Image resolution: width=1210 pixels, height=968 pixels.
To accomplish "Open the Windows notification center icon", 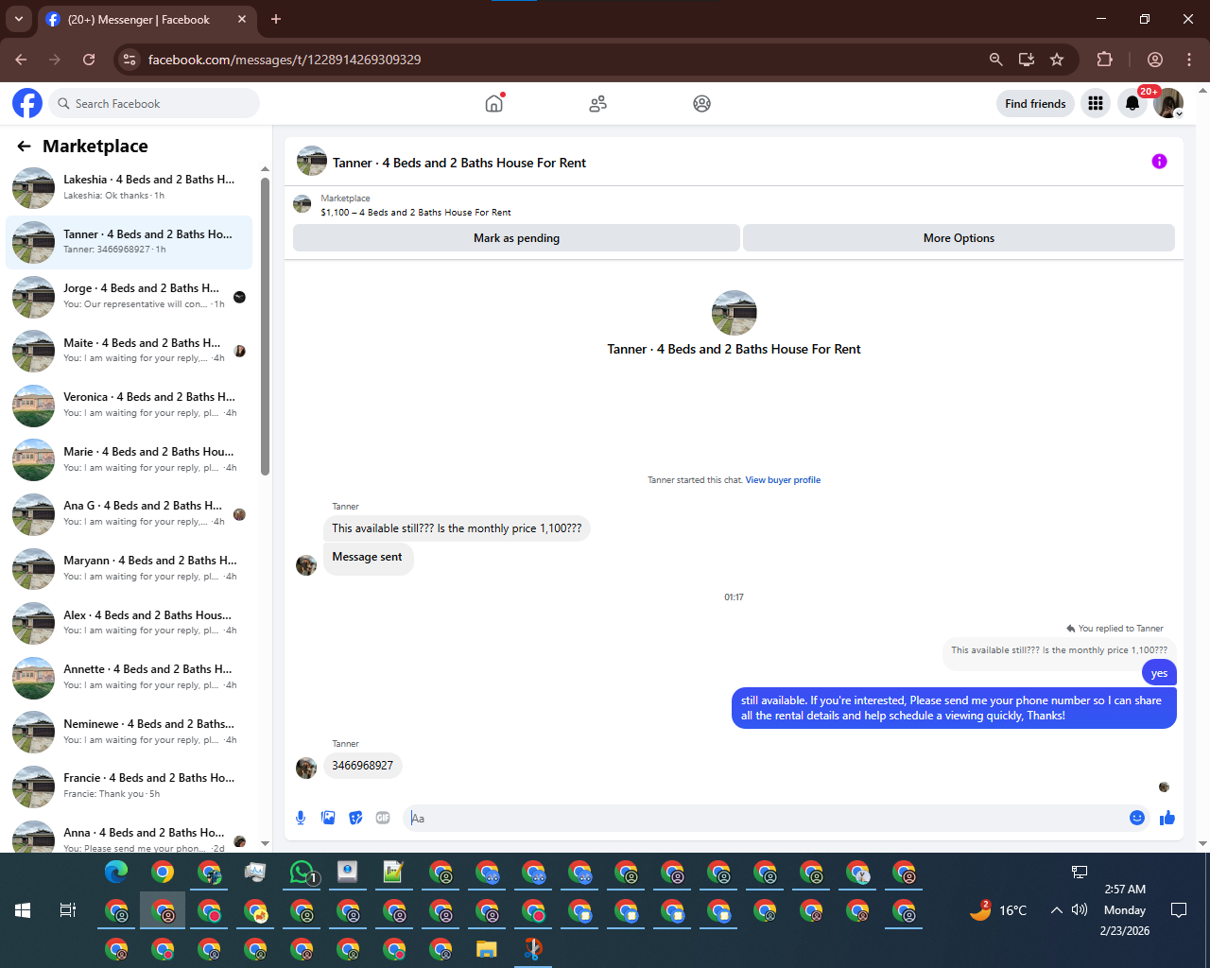I will [1179, 910].
